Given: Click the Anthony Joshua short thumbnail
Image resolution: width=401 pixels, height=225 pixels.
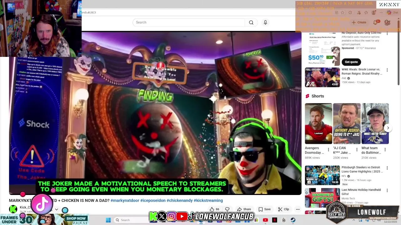Looking at the screenshot, I should pyautogui.click(x=347, y=123).
